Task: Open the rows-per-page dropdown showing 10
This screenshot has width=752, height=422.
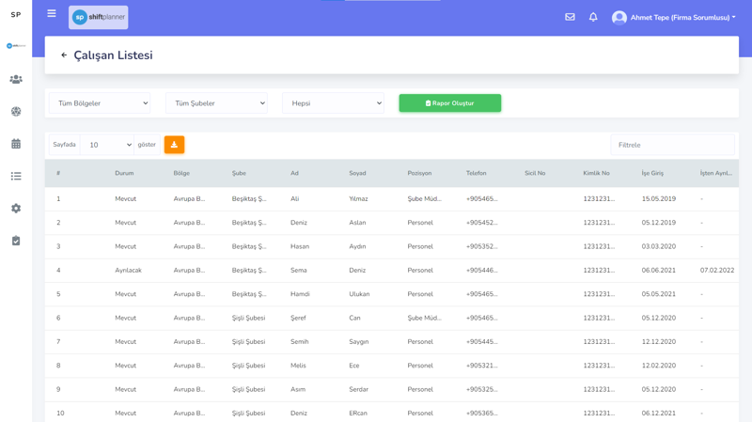Action: (106, 145)
